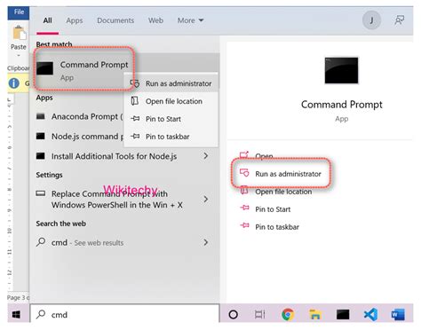Expand the Paste dropdown arrow in Word
This screenshot has height=330, width=421.
coord(19,55)
